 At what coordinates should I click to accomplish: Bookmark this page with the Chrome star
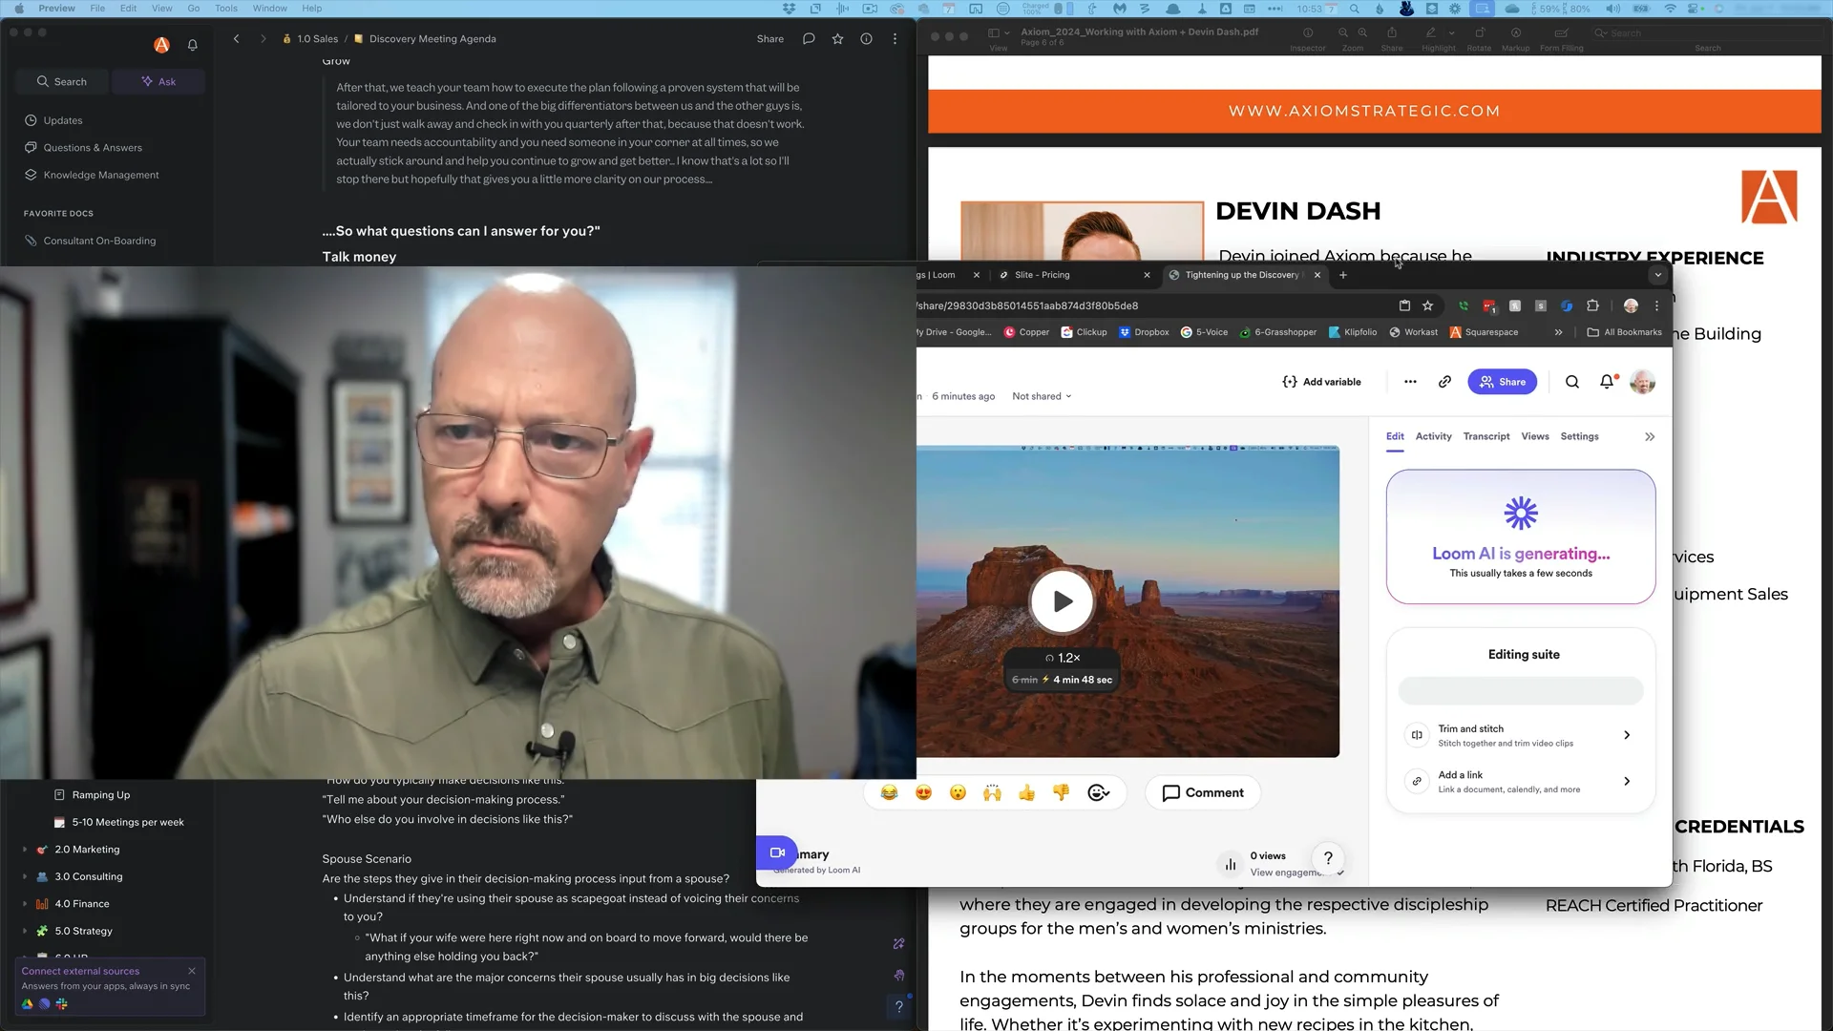(1428, 305)
